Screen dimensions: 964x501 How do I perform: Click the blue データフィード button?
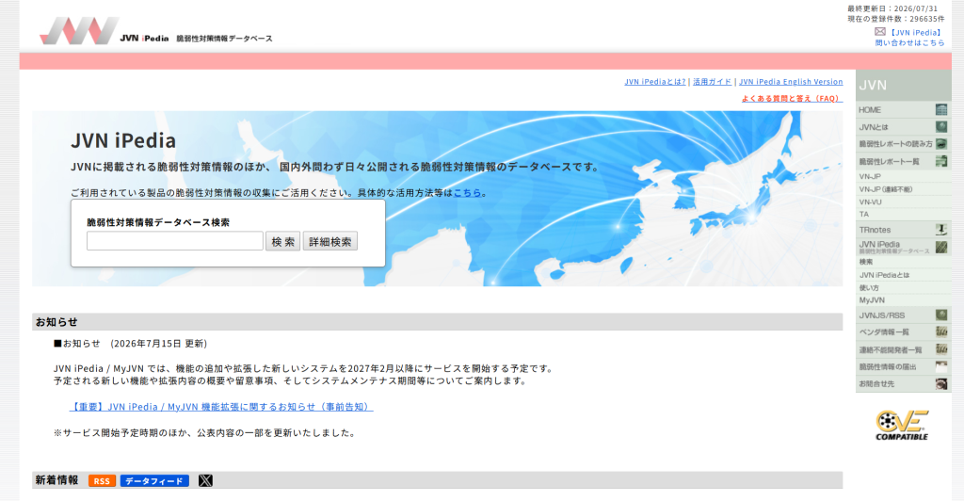[154, 480]
